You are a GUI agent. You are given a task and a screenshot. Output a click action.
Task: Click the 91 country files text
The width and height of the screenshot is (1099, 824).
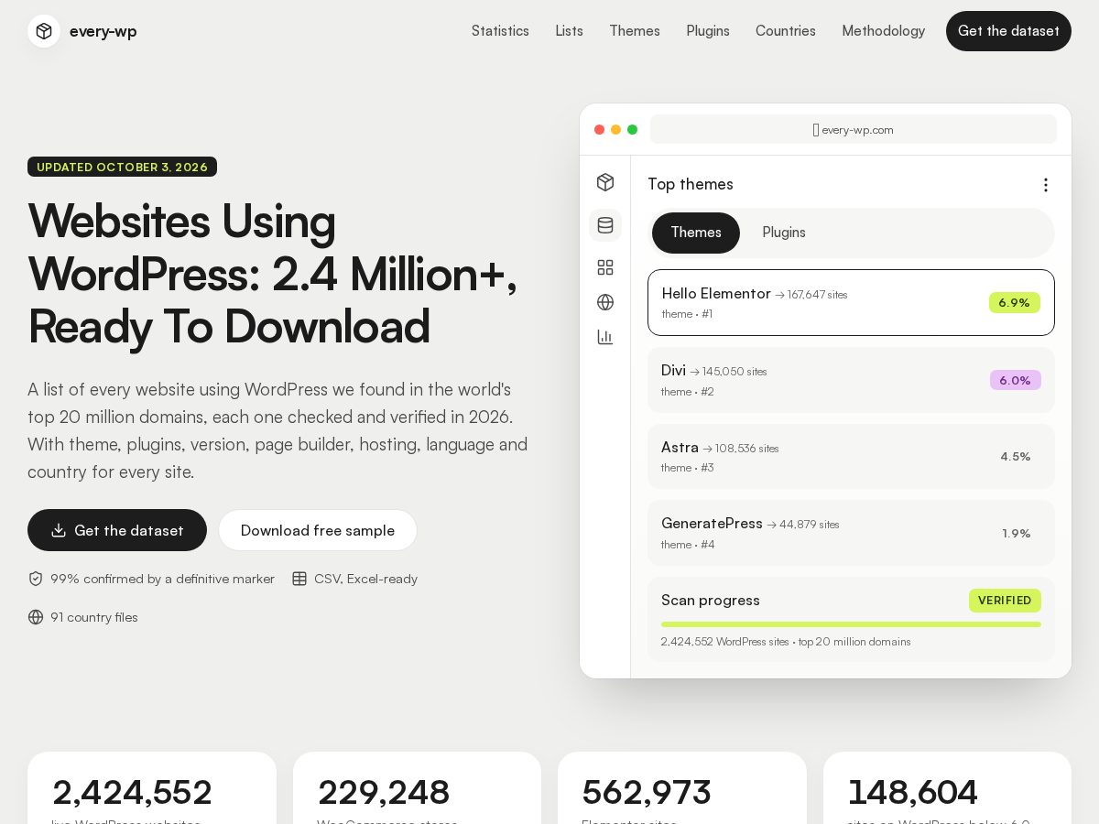(x=94, y=617)
